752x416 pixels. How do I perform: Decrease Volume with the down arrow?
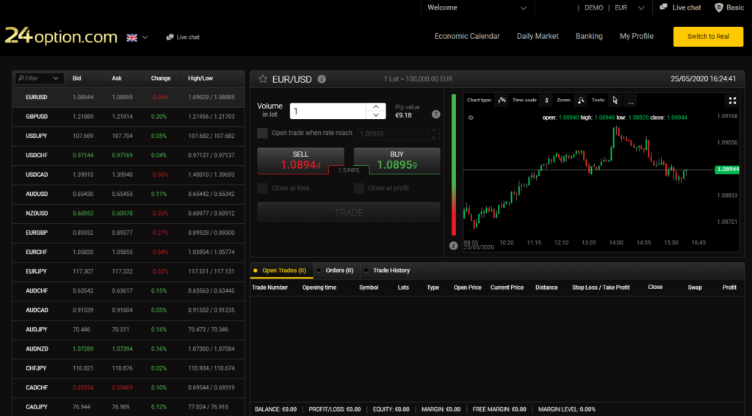(x=376, y=115)
